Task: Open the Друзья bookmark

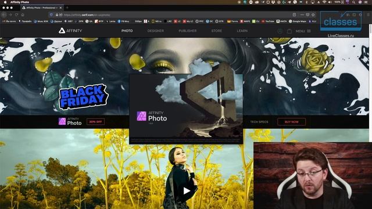Action: tap(56, 21)
